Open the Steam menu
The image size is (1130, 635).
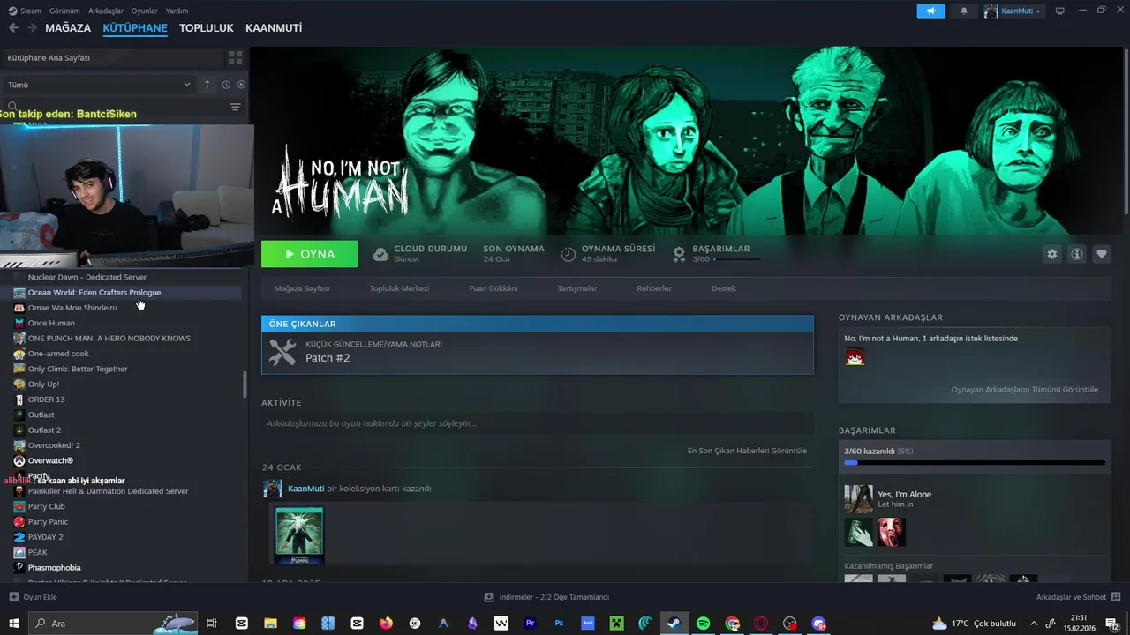[x=26, y=11]
